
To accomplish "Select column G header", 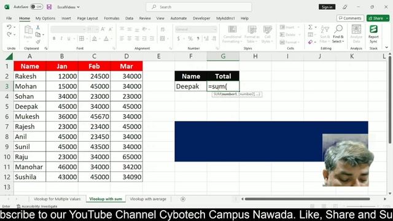I will click(x=223, y=56).
